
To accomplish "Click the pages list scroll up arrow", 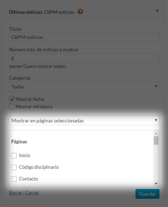I will tap(156, 133).
